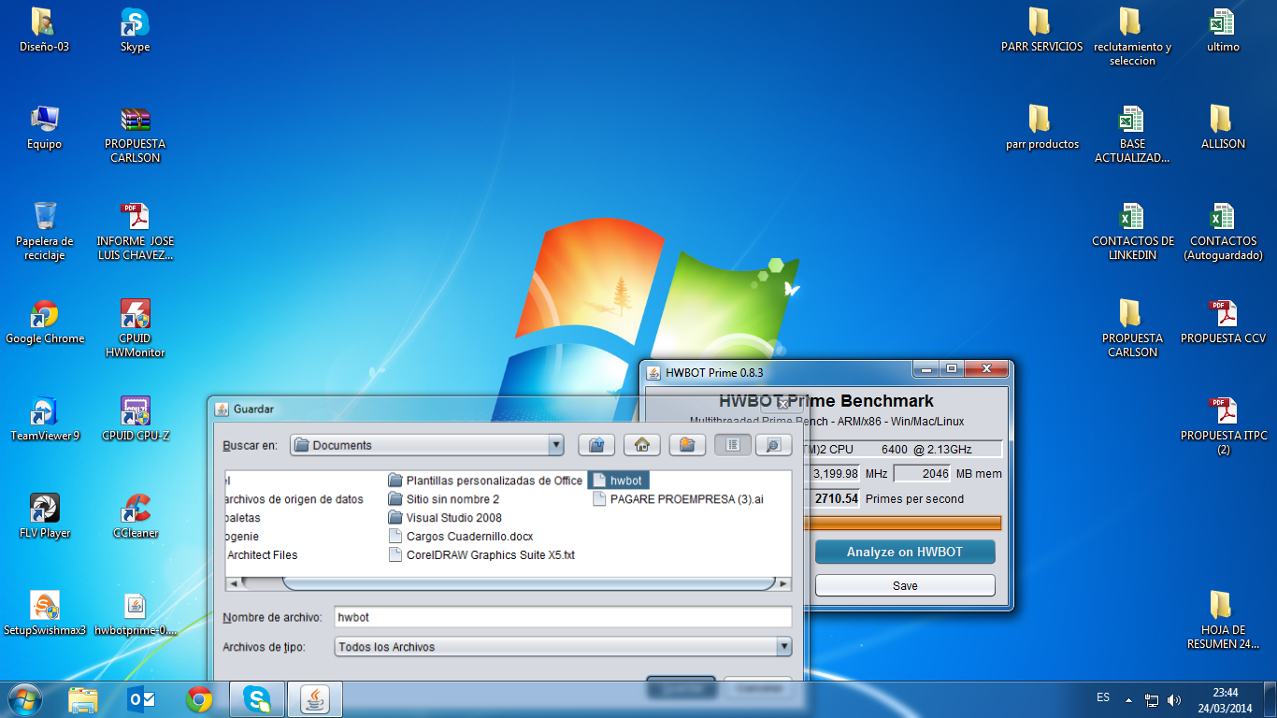
Task: Open the PROPUESTA CARLSON folder on right side
Action: [1132, 328]
